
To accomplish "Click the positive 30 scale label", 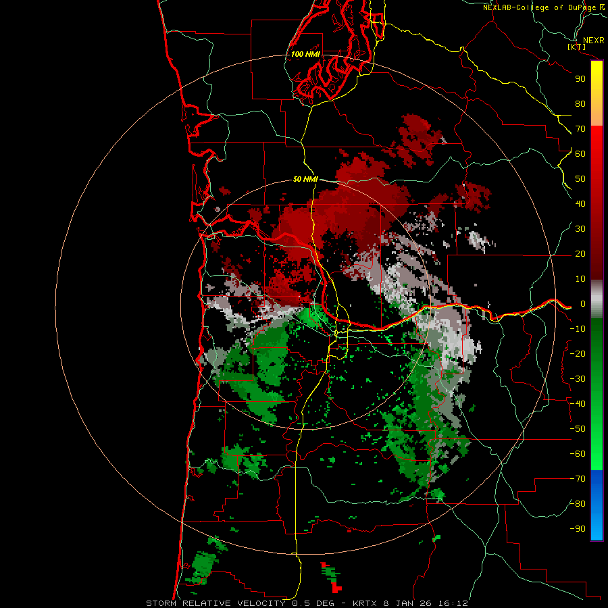I will click(x=580, y=229).
